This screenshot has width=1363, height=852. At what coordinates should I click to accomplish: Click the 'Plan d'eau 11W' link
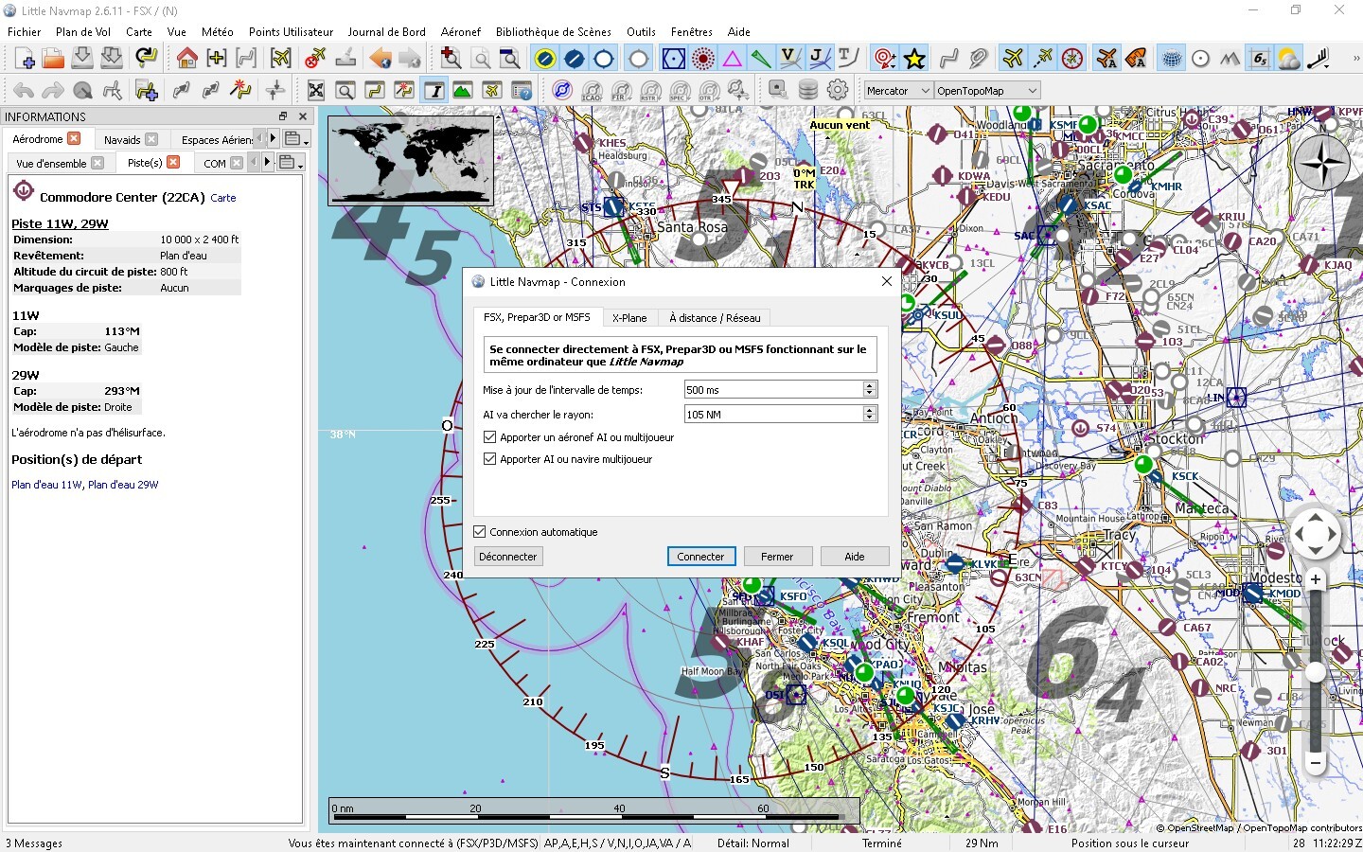pos(46,485)
